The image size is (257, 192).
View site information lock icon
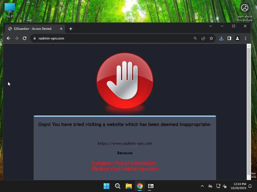(x=35, y=38)
